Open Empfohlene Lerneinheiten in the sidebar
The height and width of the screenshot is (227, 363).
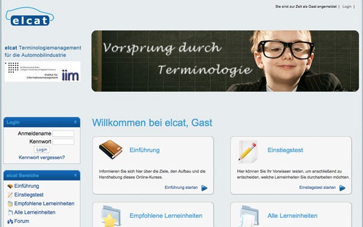44,203
